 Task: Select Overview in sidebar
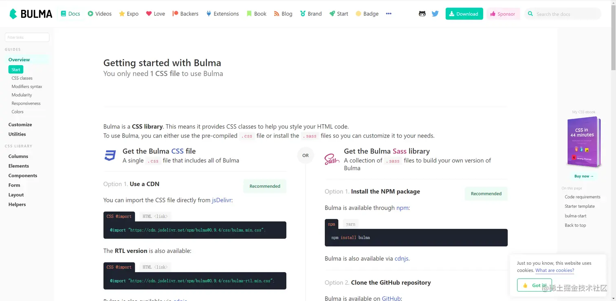[x=19, y=59]
